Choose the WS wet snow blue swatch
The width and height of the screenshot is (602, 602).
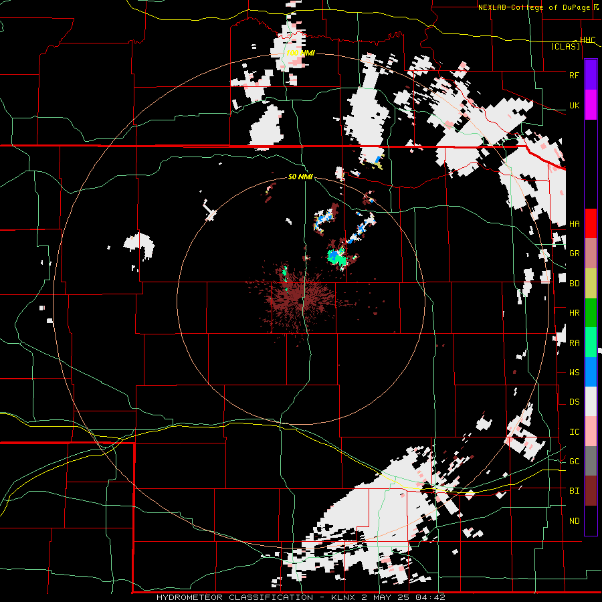coord(591,372)
